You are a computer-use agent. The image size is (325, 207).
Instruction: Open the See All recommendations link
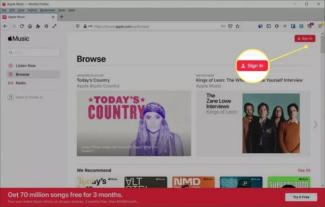click(304, 170)
